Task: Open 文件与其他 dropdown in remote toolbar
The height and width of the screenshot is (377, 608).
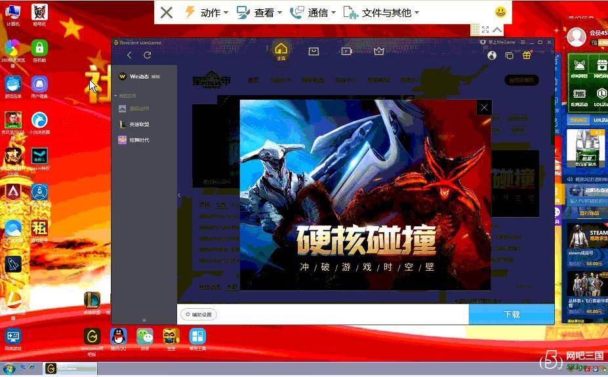Action: [382, 13]
